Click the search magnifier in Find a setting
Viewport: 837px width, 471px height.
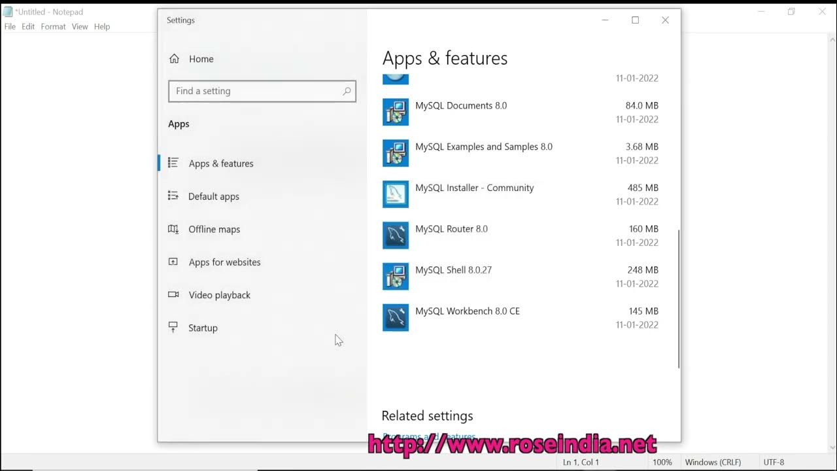(347, 91)
